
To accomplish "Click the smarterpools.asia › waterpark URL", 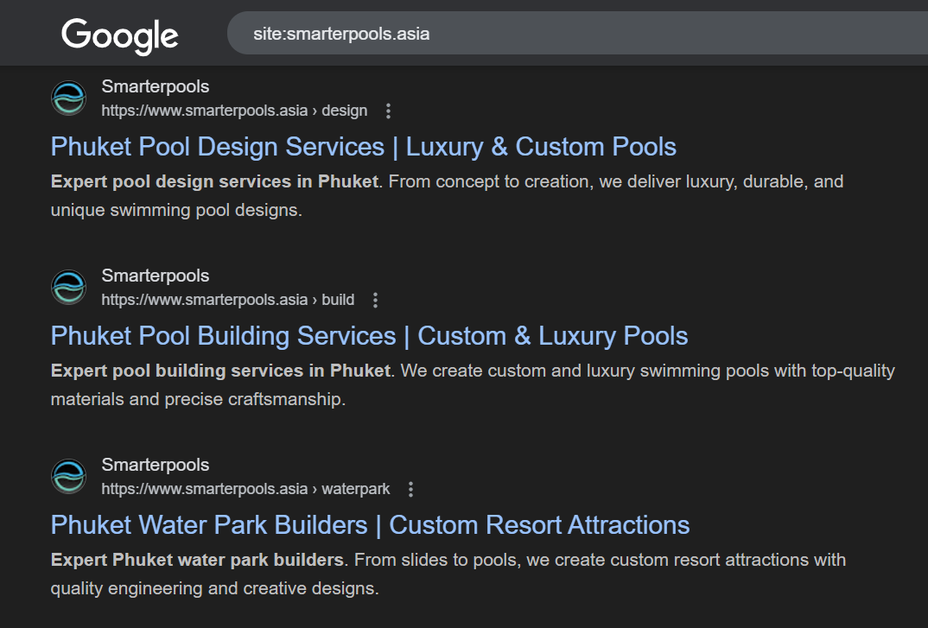I will tap(245, 489).
